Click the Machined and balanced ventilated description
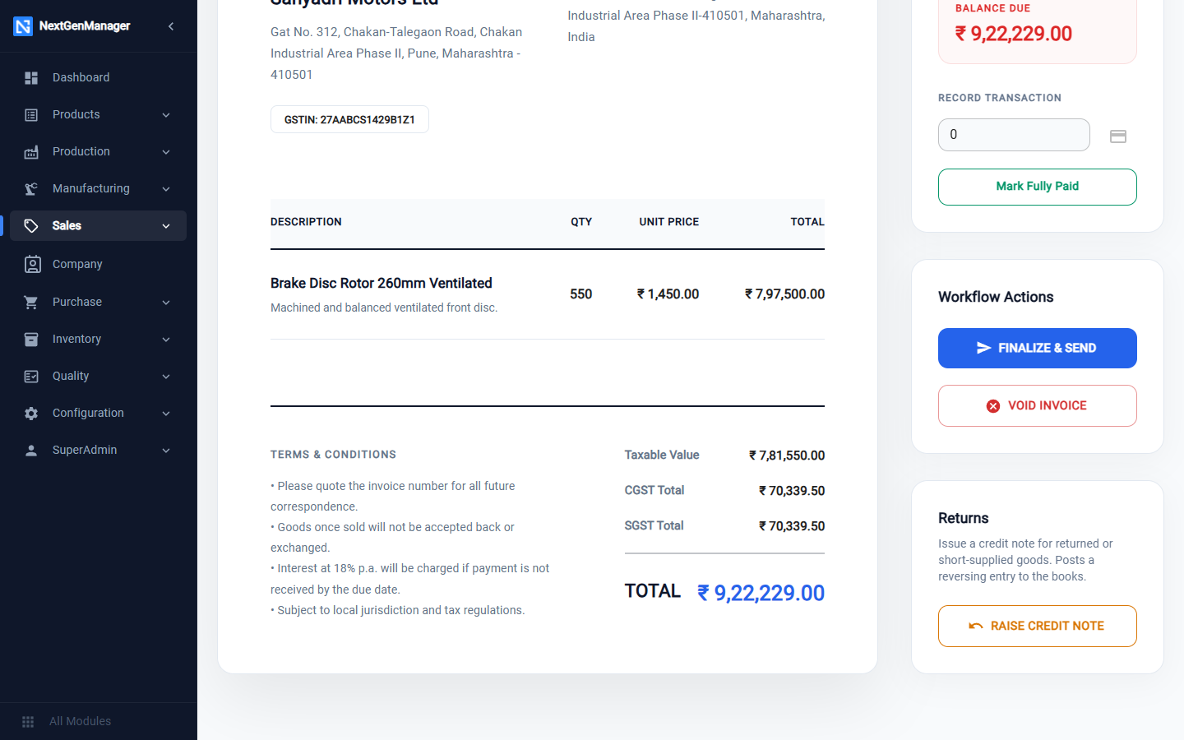This screenshot has height=740, width=1184. tap(384, 308)
